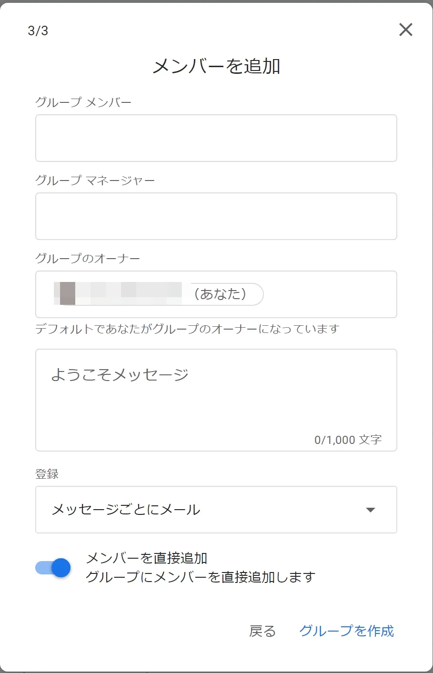Click the メンバーを追加 dialog title
This screenshot has width=433, height=673.
[216, 66]
